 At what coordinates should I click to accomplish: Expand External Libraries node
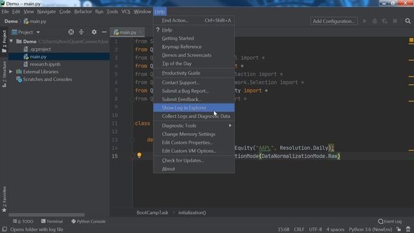click(x=11, y=72)
